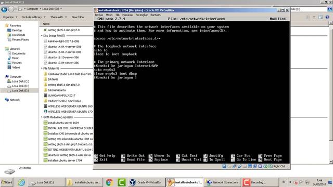This screenshot has width=333, height=187.
Task: Expand dropdown arrow after Local Disk (E:) in address bar
Action: (x=61, y=9)
